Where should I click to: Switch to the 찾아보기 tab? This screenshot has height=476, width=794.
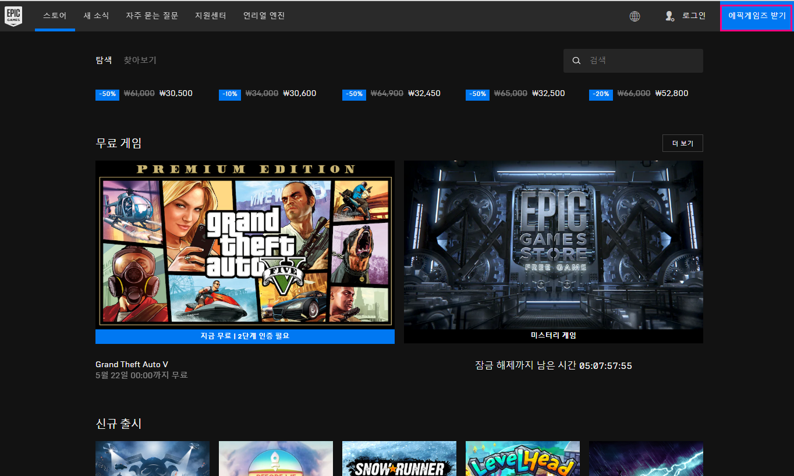pos(140,60)
